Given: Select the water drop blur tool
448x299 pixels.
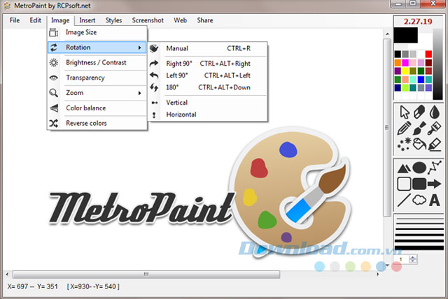Looking at the screenshot, I should [x=434, y=112].
